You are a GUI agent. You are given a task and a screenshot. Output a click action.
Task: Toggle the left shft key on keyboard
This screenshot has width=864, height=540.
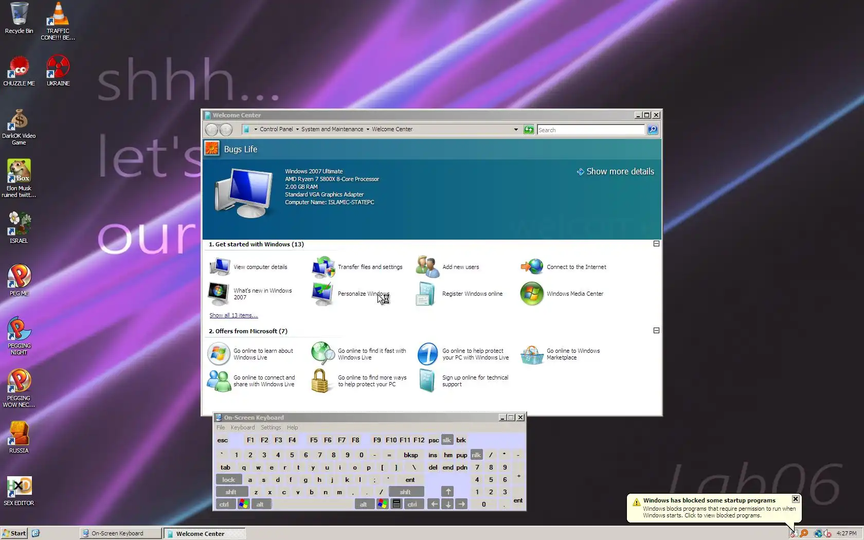231,492
